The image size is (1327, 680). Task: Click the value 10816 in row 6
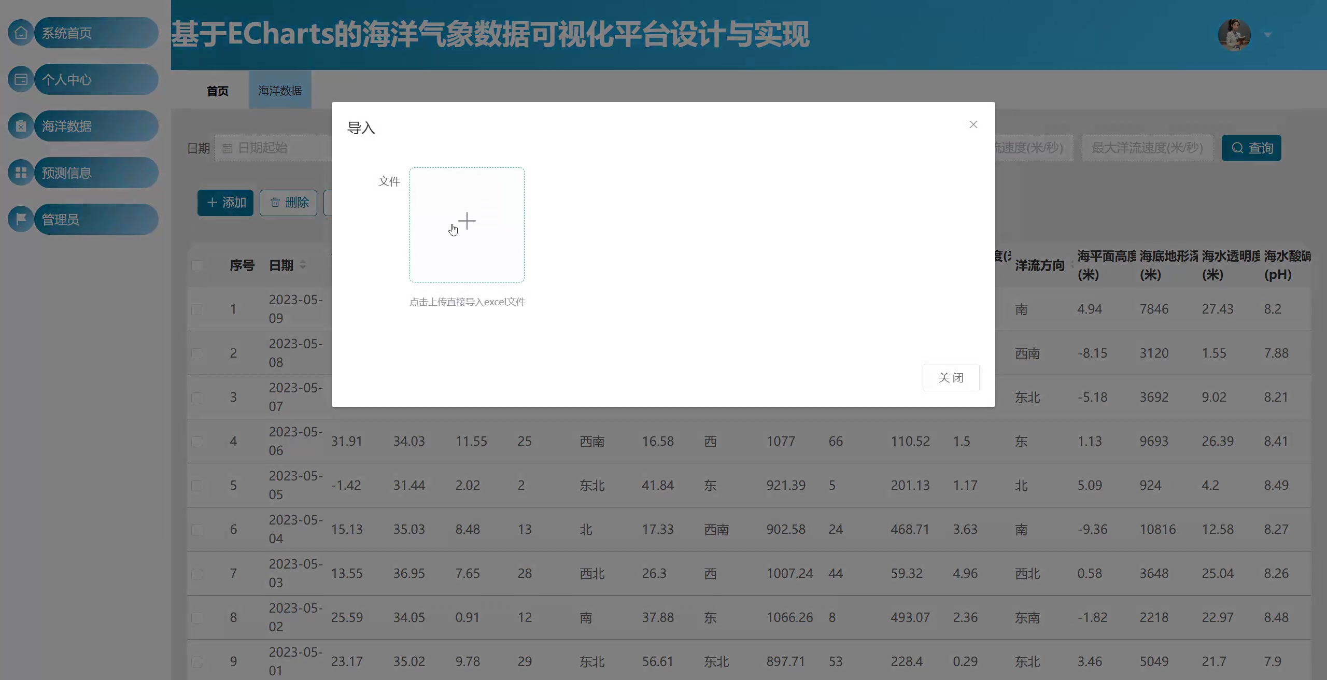click(x=1157, y=529)
